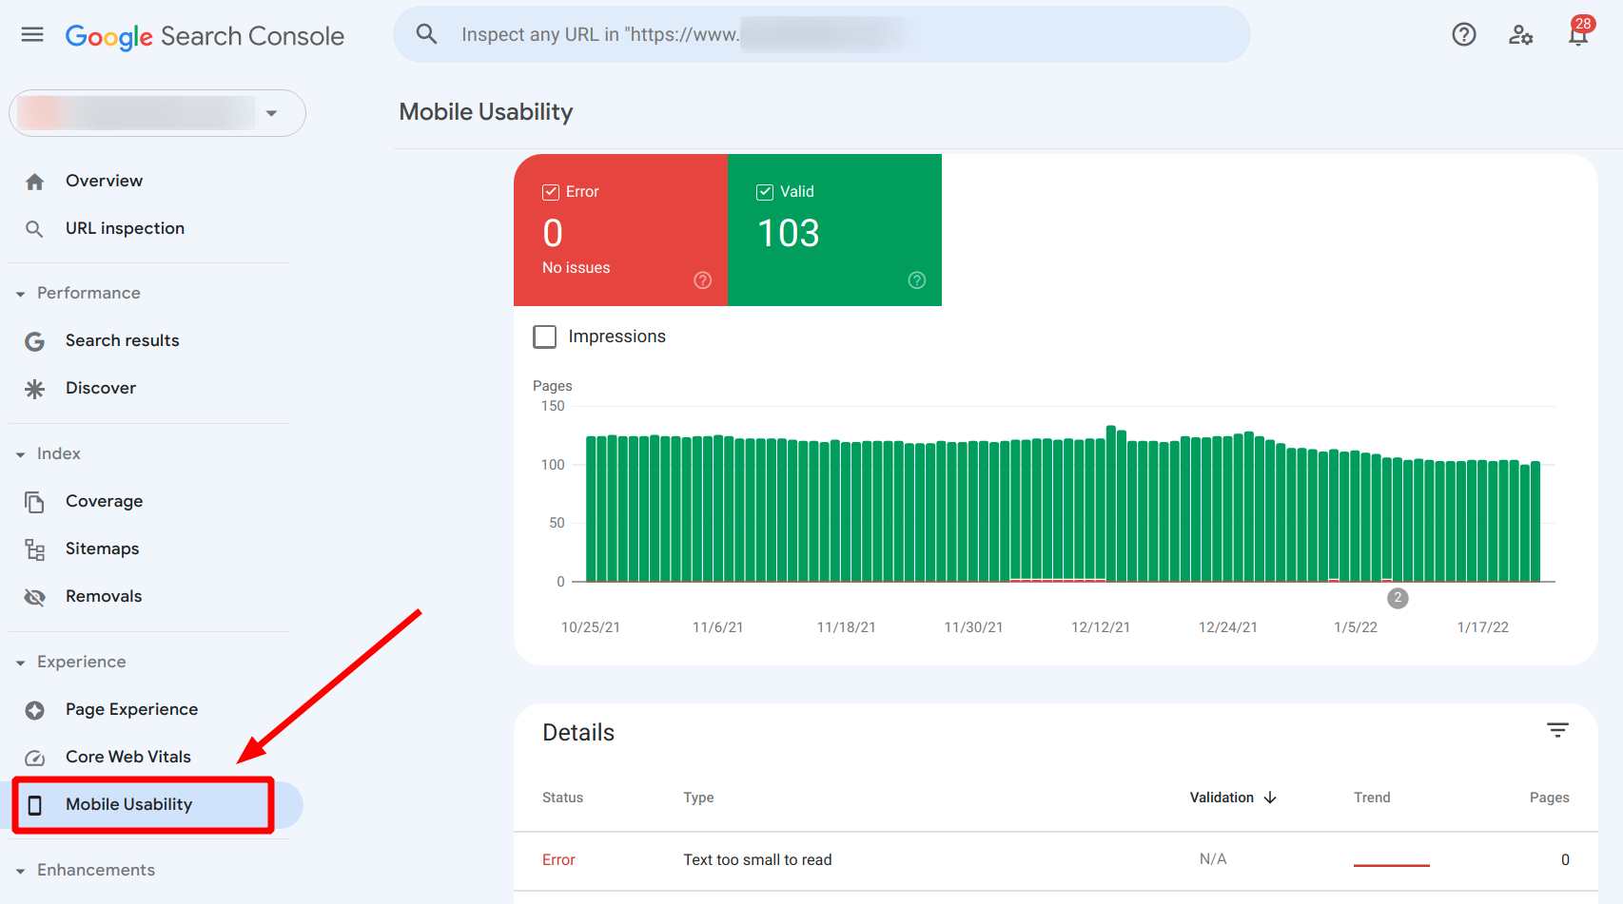
Task: Open the property selector dropdown
Action: (x=272, y=113)
